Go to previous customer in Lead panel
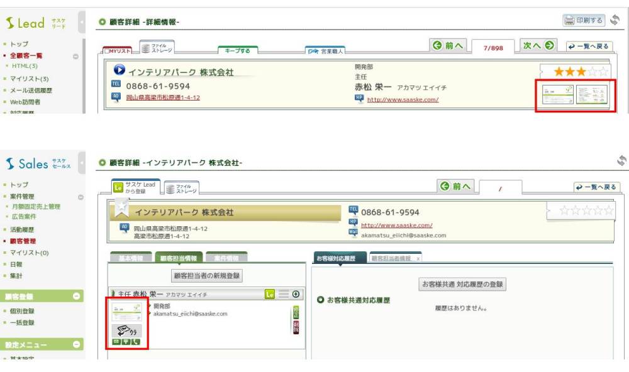 (x=448, y=46)
